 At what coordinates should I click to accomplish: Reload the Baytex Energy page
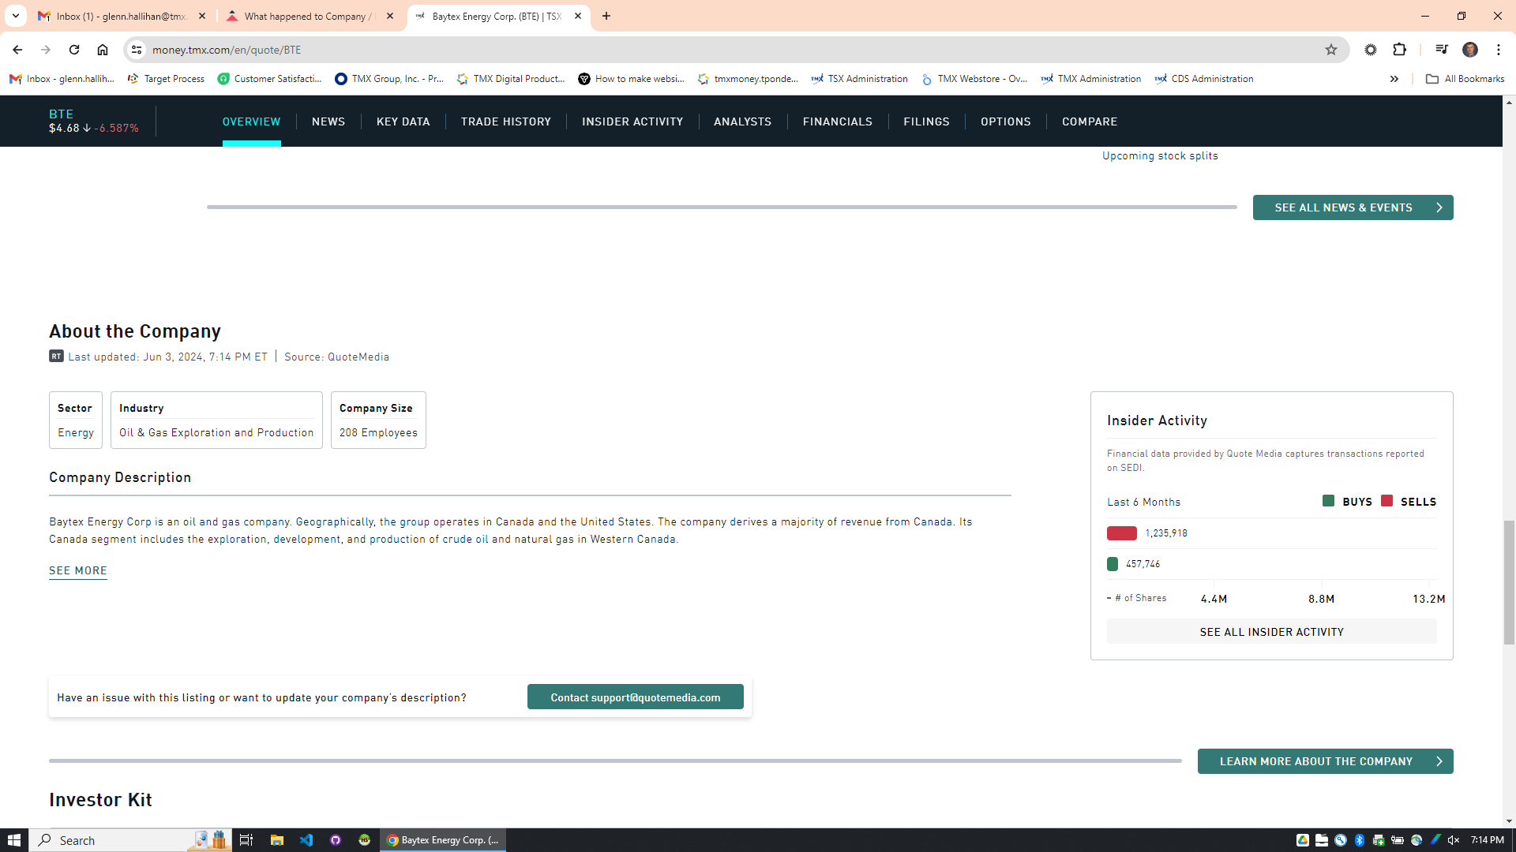click(x=74, y=50)
